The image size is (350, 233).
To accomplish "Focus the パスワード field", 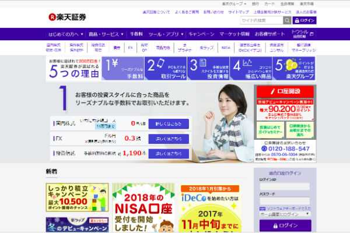I will [x=285, y=201].
